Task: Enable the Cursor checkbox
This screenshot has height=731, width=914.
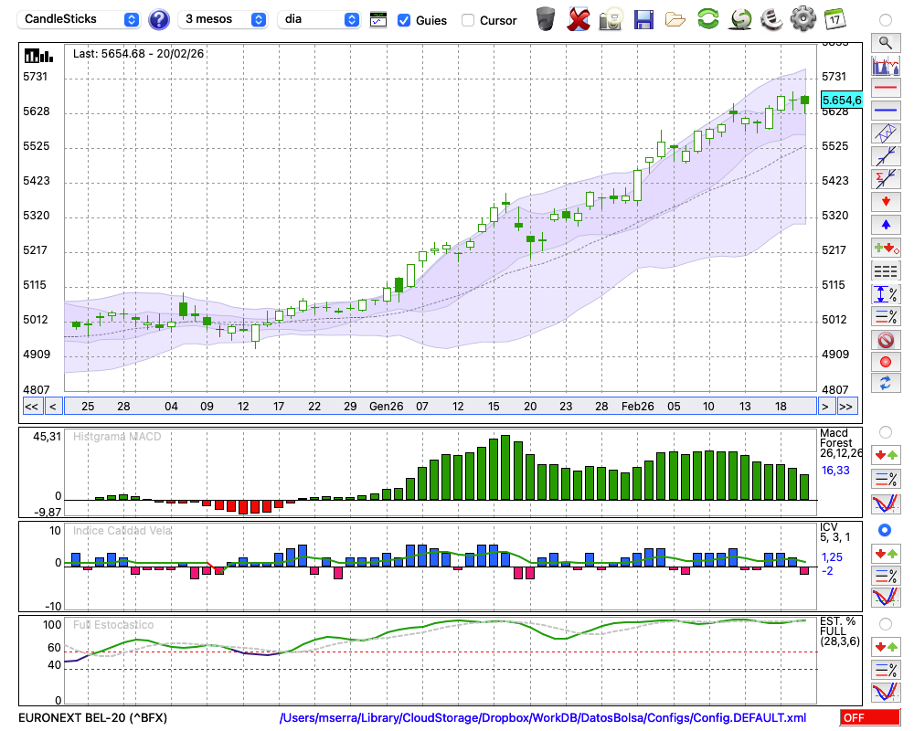Action: click(468, 20)
